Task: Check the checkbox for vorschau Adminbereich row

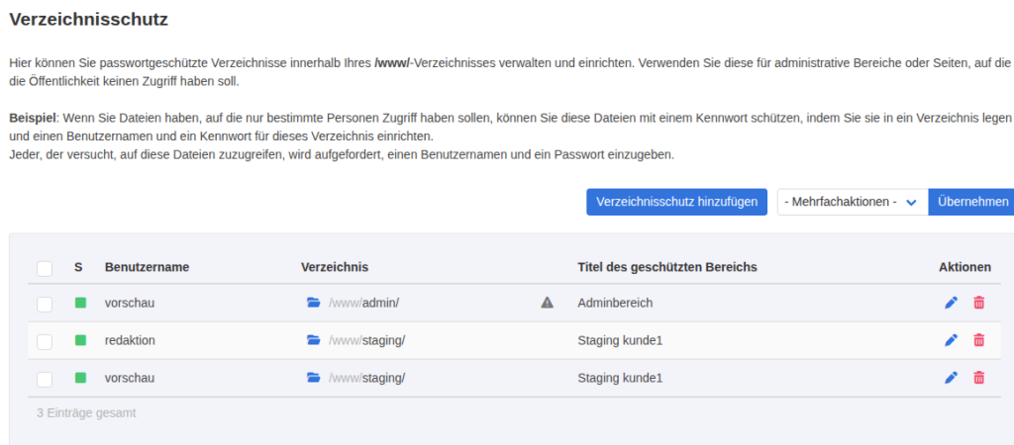Action: pyautogui.click(x=45, y=304)
